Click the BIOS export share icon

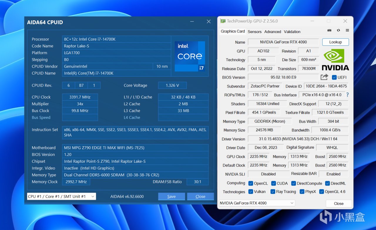(324, 77)
